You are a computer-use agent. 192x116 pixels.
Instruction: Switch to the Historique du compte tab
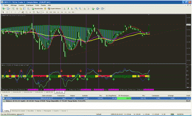(18, 111)
